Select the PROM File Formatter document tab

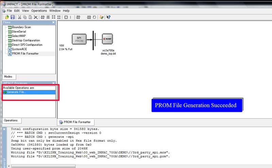75,122
